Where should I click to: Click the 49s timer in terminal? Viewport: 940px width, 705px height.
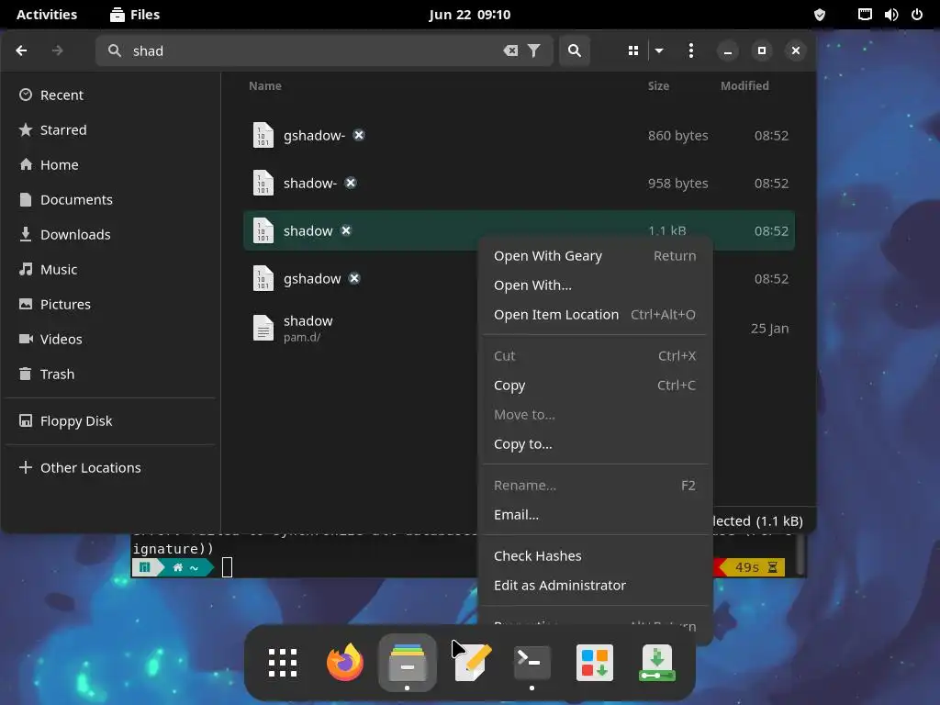click(753, 567)
